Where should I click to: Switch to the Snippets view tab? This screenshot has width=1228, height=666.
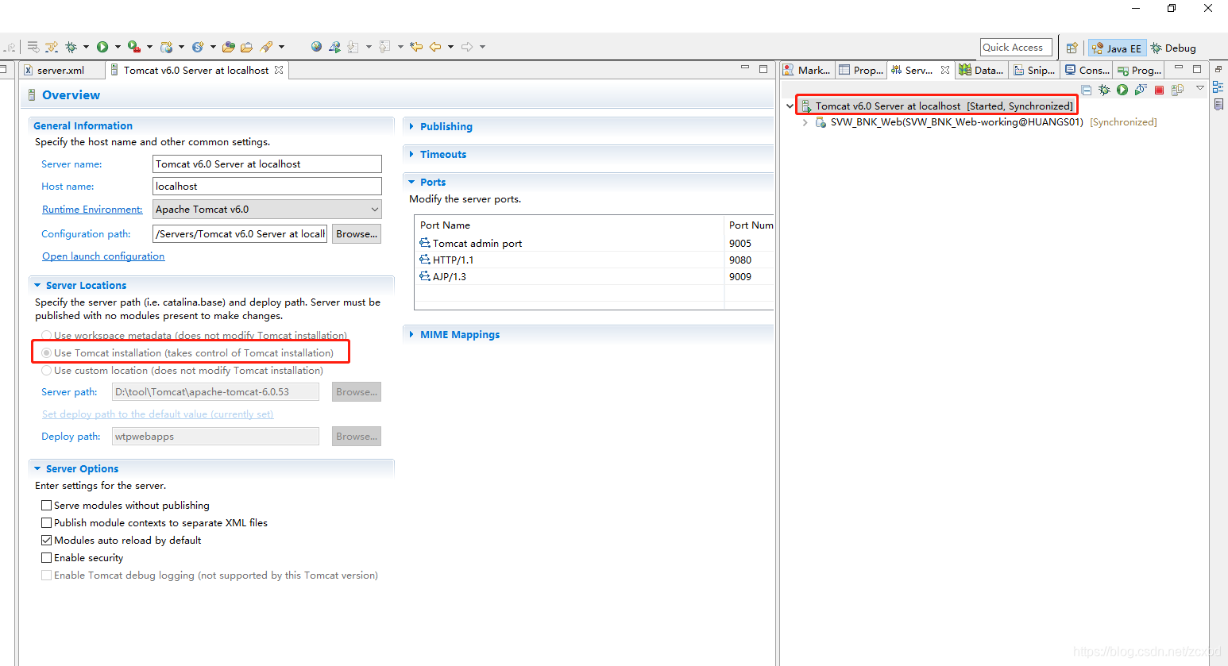point(1035,70)
